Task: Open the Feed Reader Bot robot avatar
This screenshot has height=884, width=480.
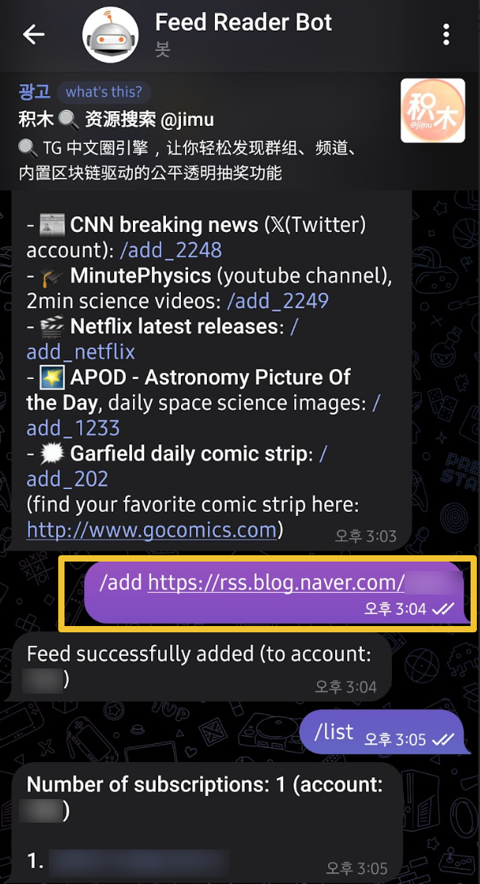Action: (110, 35)
